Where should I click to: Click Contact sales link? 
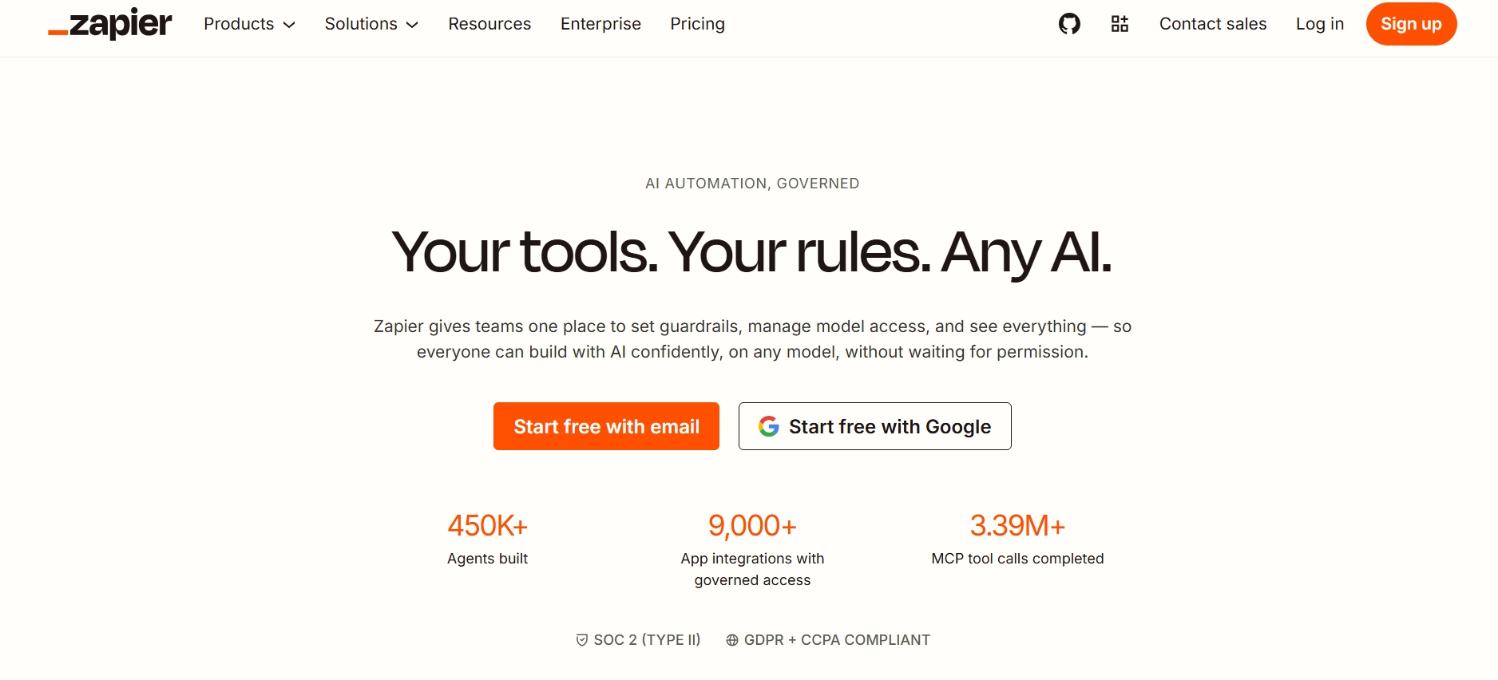pos(1213,24)
